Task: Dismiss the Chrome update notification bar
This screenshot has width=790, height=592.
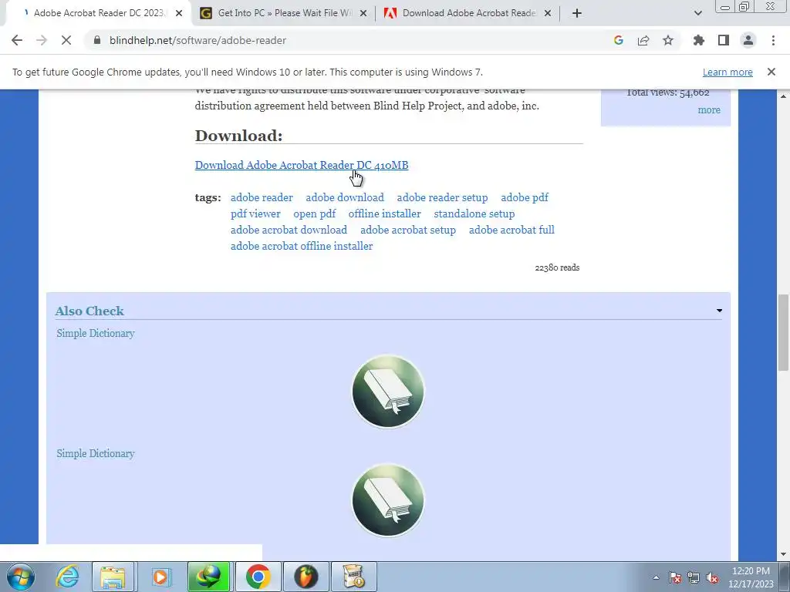Action: pyautogui.click(x=771, y=72)
